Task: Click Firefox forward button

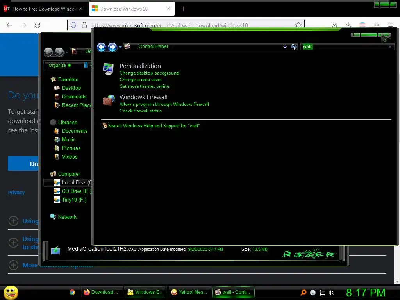Action: pyautogui.click(x=23, y=25)
